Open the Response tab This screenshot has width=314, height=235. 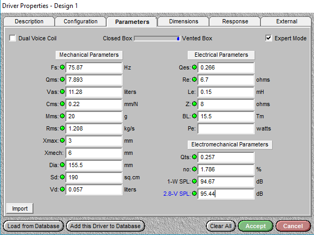tap(235, 21)
